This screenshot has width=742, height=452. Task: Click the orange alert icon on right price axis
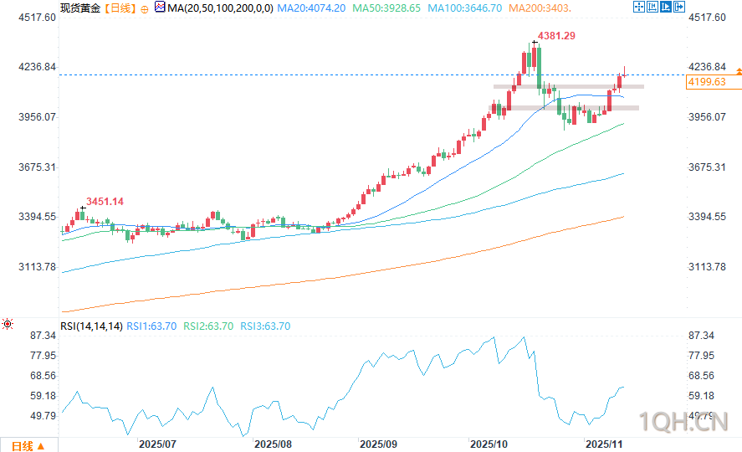tap(739, 71)
